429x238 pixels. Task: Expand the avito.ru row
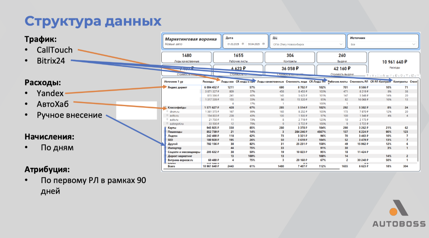[x=167, y=115]
